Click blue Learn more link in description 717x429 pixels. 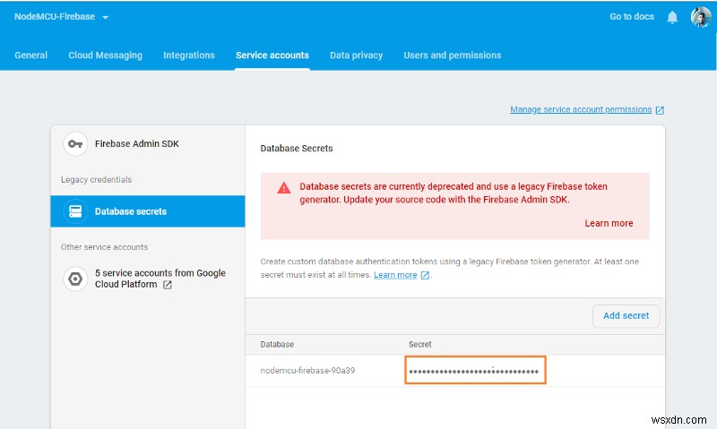pyautogui.click(x=395, y=275)
